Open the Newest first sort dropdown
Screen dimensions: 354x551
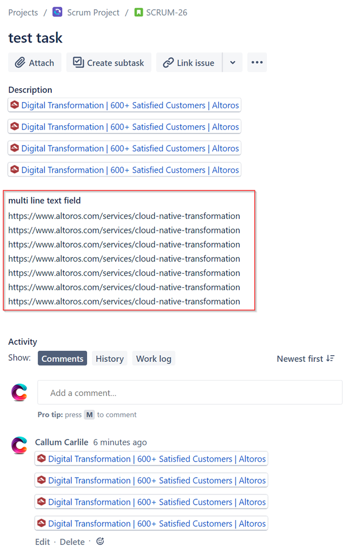[x=299, y=358]
